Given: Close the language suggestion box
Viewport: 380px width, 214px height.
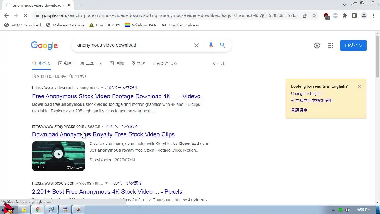Looking at the screenshot, I should click(360, 86).
